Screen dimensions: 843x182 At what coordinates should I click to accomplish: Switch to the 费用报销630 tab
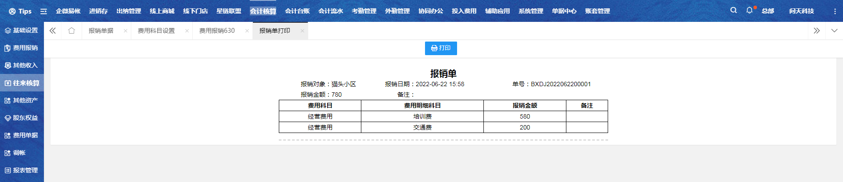point(217,31)
